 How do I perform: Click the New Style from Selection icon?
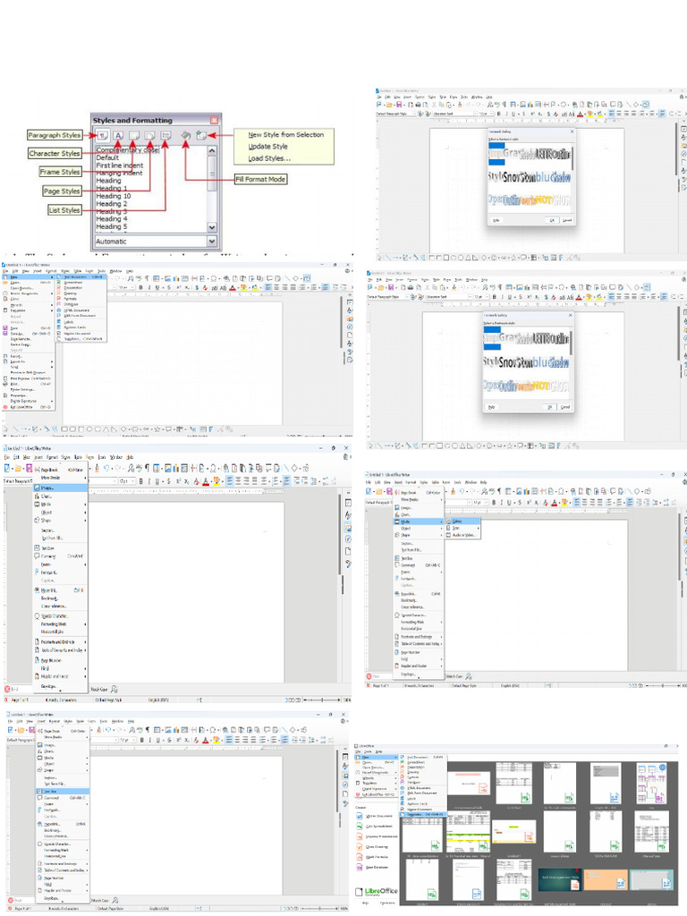(201, 134)
